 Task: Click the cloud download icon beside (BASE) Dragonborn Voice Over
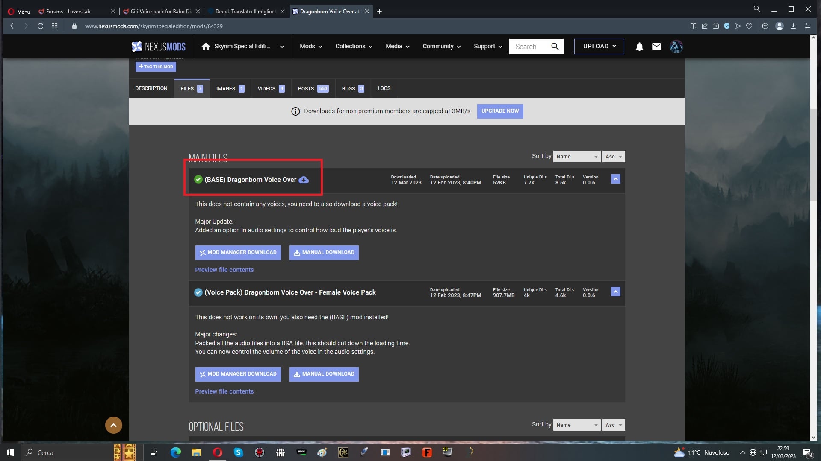click(x=304, y=180)
